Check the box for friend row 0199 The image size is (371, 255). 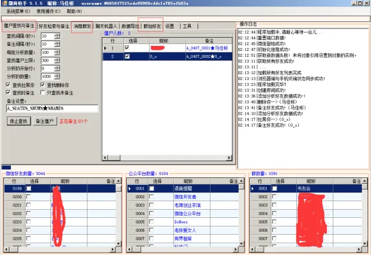tap(28, 188)
